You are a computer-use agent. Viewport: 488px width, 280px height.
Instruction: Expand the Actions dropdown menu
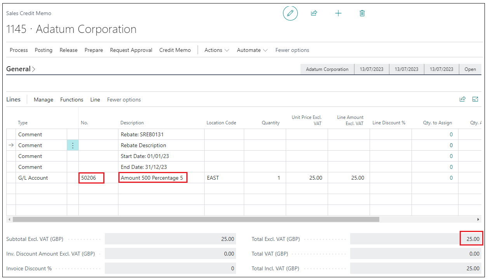(x=217, y=50)
